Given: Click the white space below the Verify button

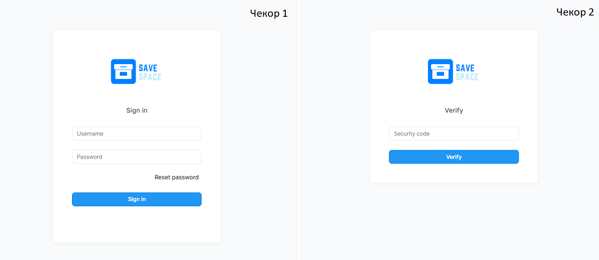Looking at the screenshot, I should [x=454, y=173].
